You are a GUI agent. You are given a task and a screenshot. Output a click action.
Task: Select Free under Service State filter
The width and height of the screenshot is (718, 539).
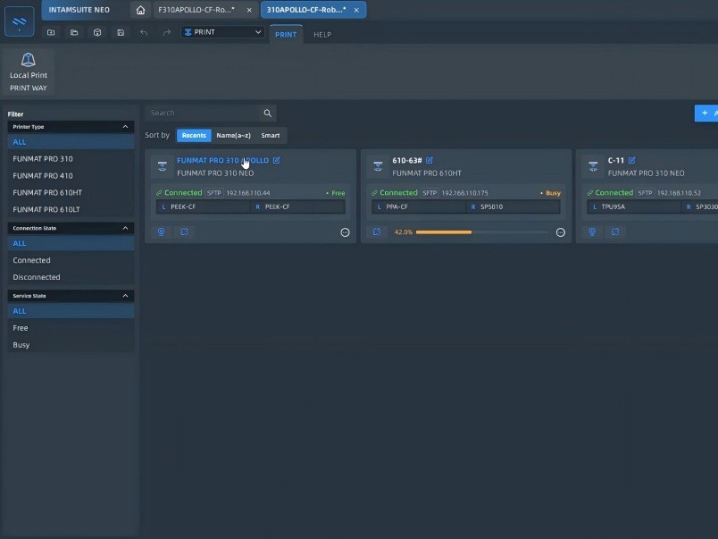[21, 328]
